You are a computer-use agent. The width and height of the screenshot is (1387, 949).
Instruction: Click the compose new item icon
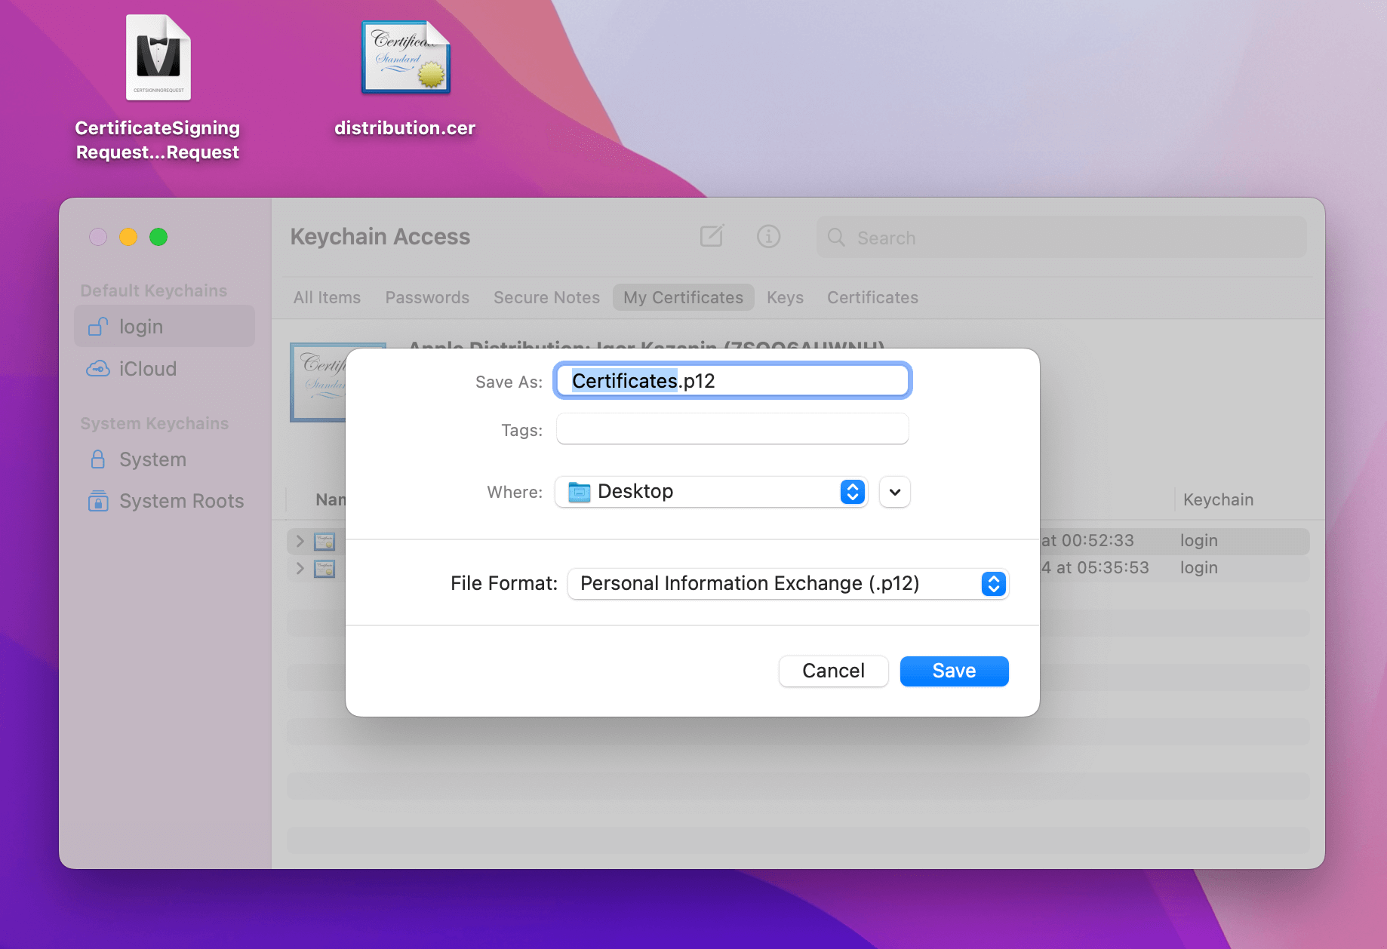pyautogui.click(x=712, y=236)
